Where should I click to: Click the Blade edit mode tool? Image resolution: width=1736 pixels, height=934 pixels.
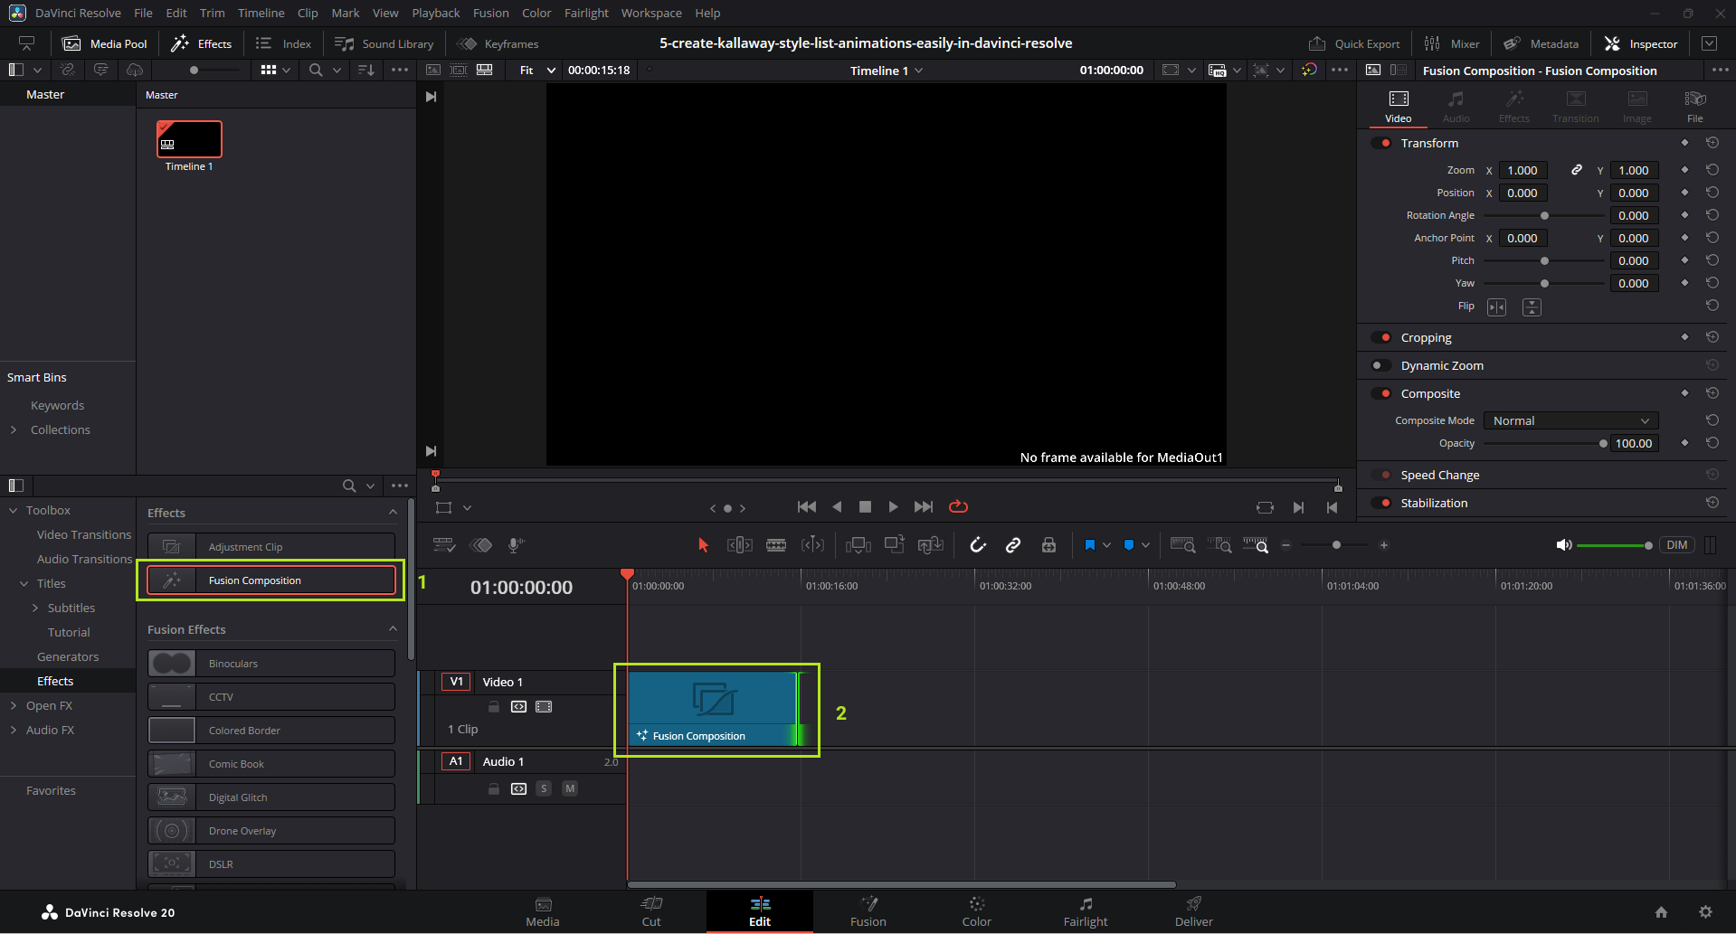[x=775, y=545]
